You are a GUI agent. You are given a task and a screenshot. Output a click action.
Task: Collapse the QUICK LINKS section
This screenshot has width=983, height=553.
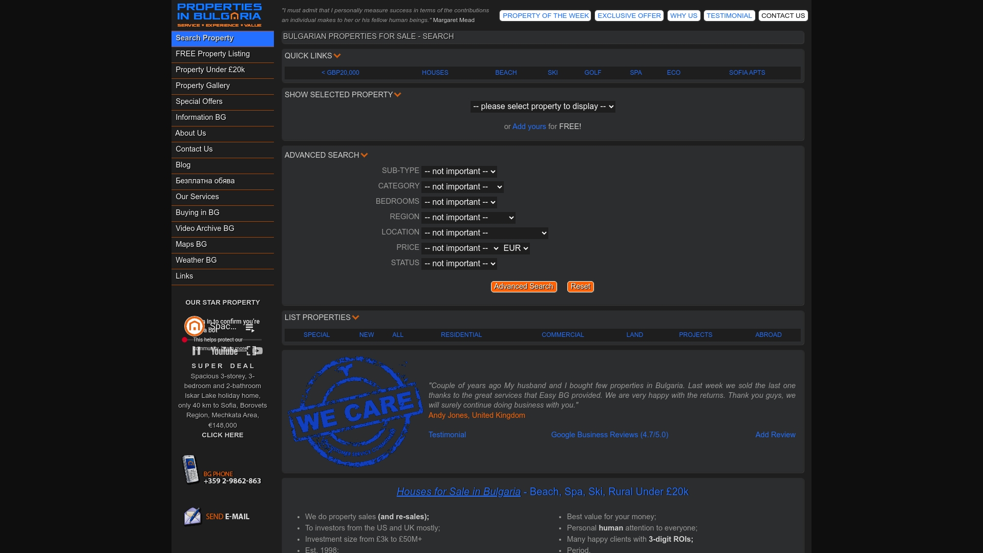point(337,56)
